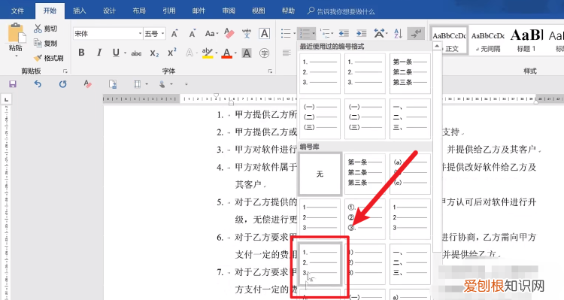This screenshot has width=564, height=300.
Task: Click the Sort A-Z icon
Action: pos(398,33)
